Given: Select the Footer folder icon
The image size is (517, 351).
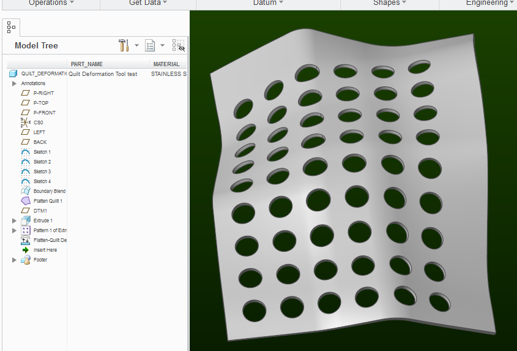Looking at the screenshot, I should pos(25,260).
